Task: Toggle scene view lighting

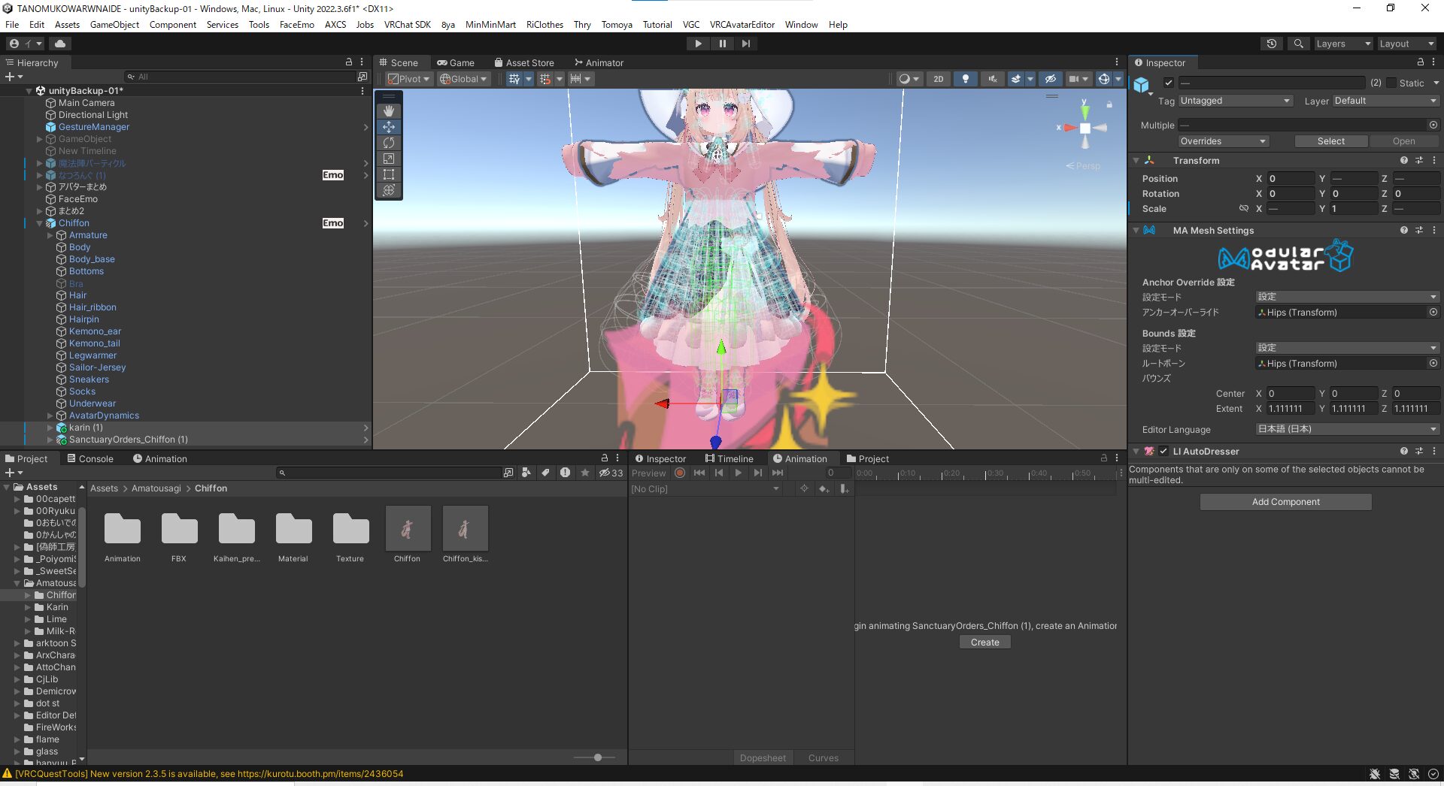Action: (x=965, y=78)
